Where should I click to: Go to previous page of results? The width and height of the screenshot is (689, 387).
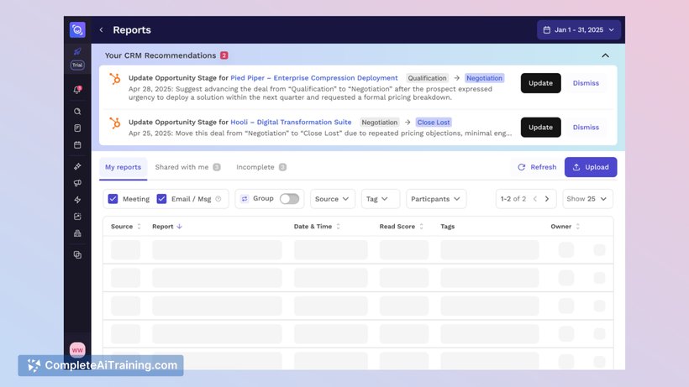(534, 199)
